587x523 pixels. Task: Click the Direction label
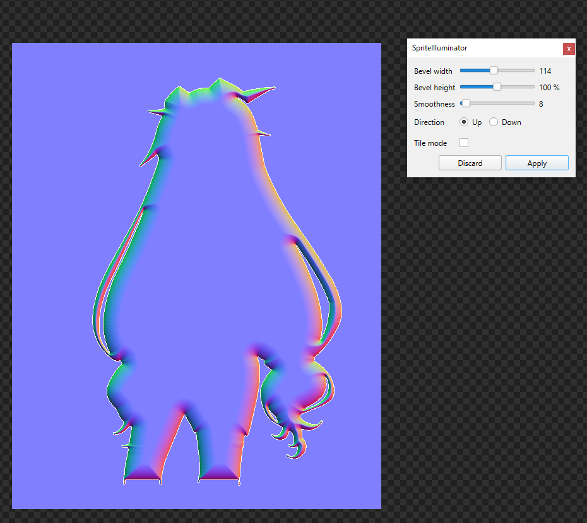[x=429, y=122]
